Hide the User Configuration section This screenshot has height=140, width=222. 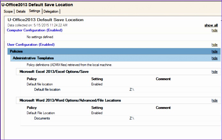215,45
